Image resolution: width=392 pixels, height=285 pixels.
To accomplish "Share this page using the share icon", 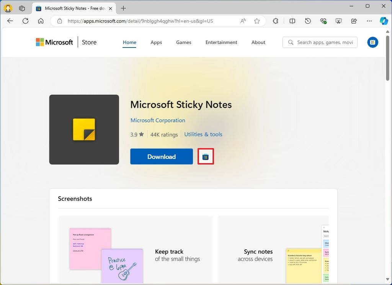I will pos(354,21).
